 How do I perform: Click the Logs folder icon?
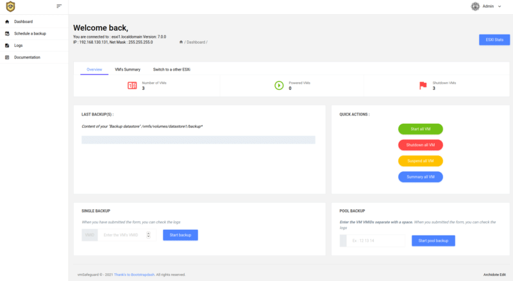click(x=7, y=46)
